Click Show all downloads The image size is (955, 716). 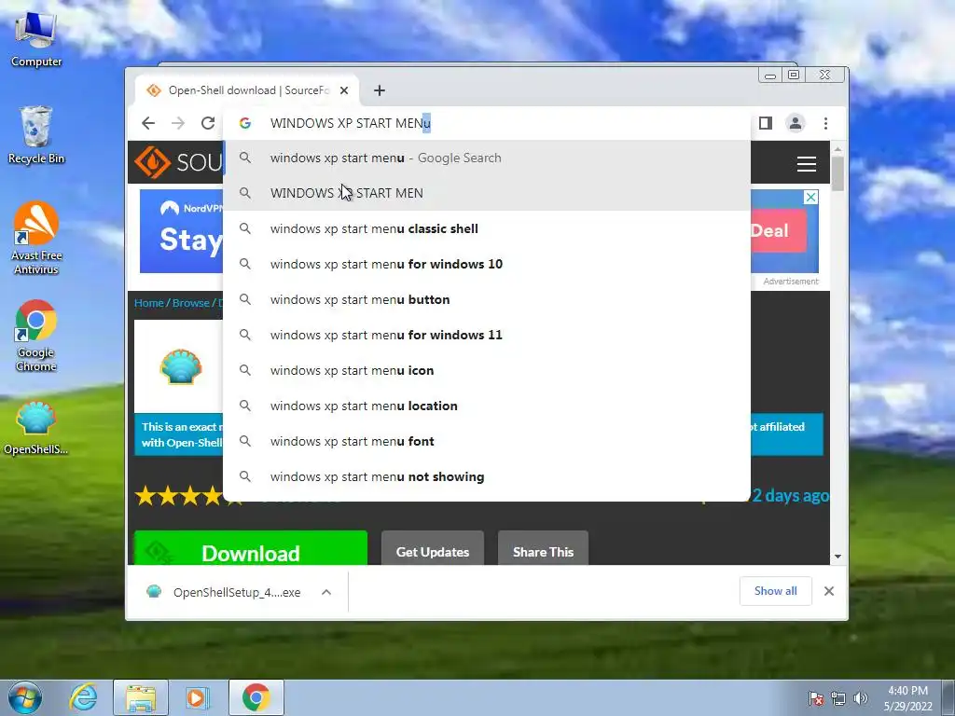[775, 590]
